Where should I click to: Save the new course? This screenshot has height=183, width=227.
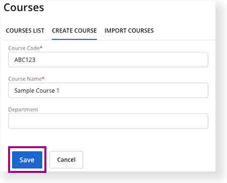point(27,160)
